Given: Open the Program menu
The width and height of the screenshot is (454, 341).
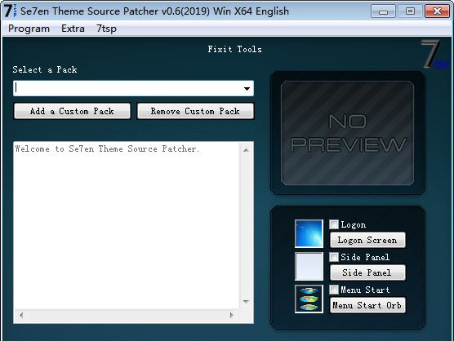Looking at the screenshot, I should point(29,29).
